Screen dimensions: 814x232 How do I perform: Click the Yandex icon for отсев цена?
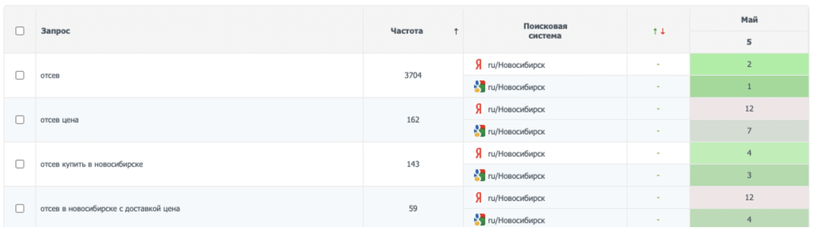(x=478, y=109)
